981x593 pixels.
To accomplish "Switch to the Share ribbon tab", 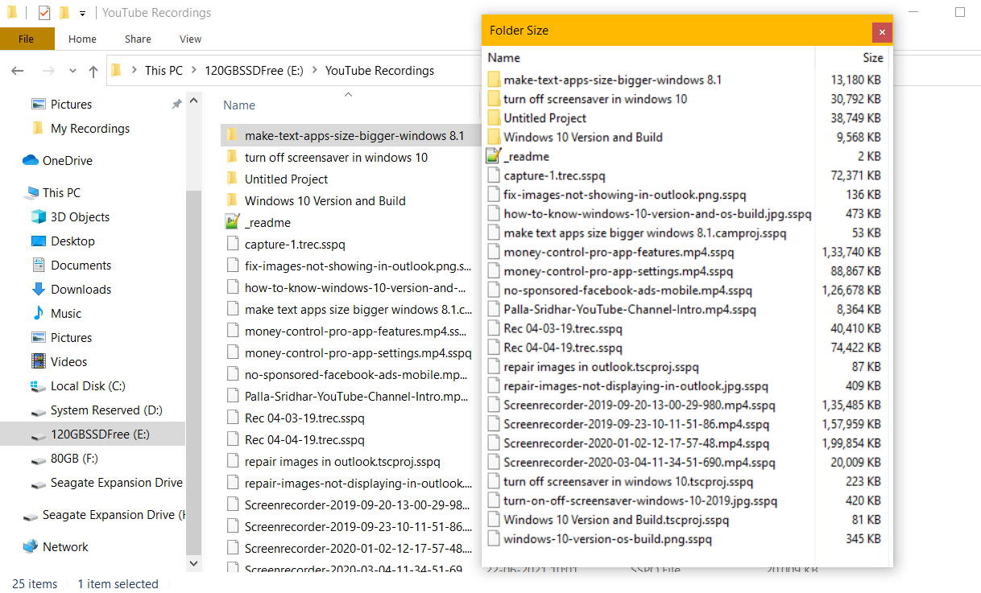I will click(x=138, y=39).
